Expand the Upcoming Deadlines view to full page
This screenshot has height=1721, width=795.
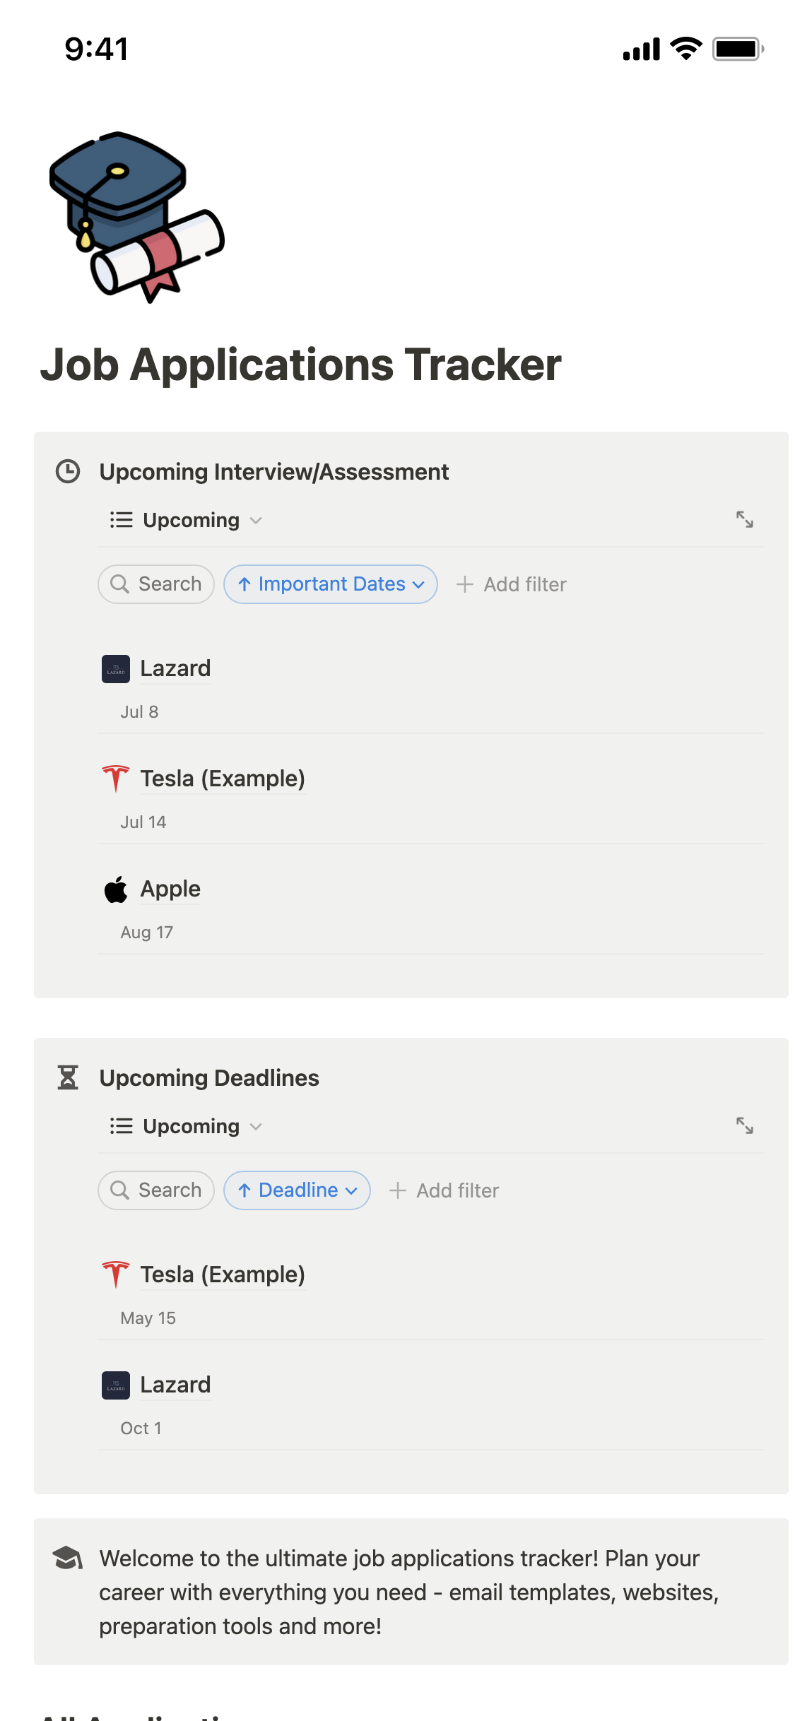coord(744,1125)
